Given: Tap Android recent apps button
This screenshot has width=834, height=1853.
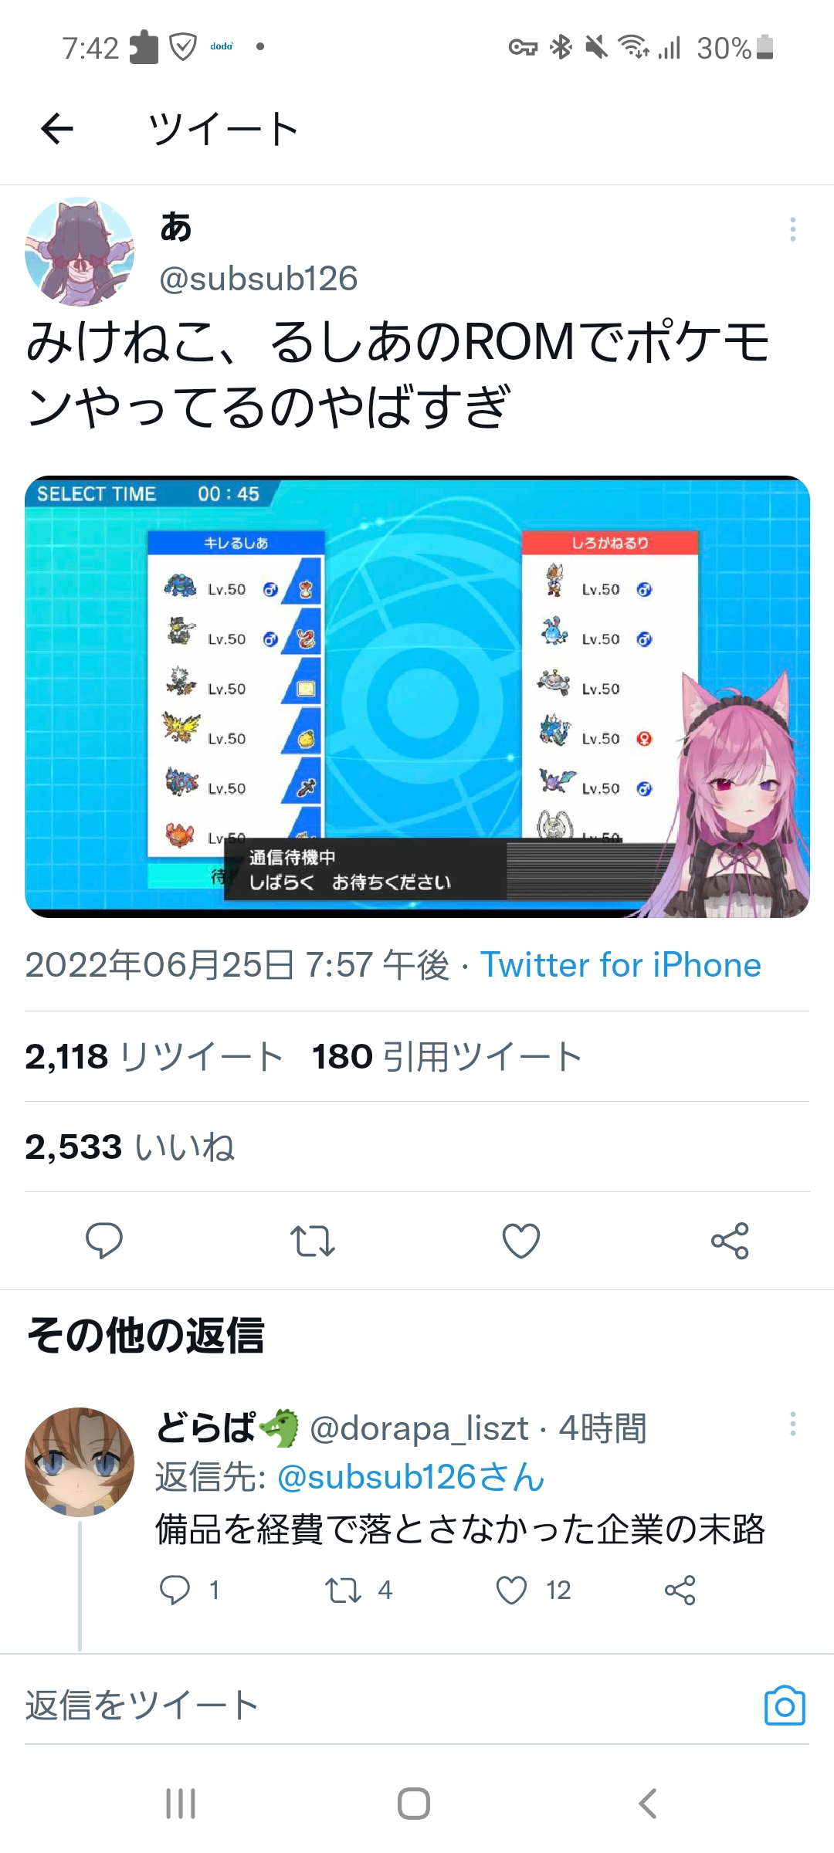Looking at the screenshot, I should (181, 1804).
